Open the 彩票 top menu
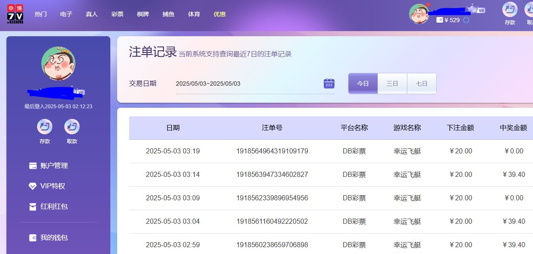The width and height of the screenshot is (533, 254). [117, 14]
